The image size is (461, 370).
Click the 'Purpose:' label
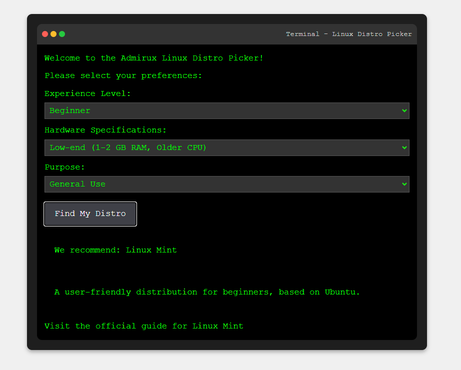(x=64, y=167)
